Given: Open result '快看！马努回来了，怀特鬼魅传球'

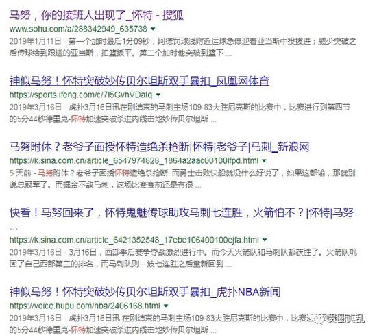Looking at the screenshot, I should [x=182, y=213].
